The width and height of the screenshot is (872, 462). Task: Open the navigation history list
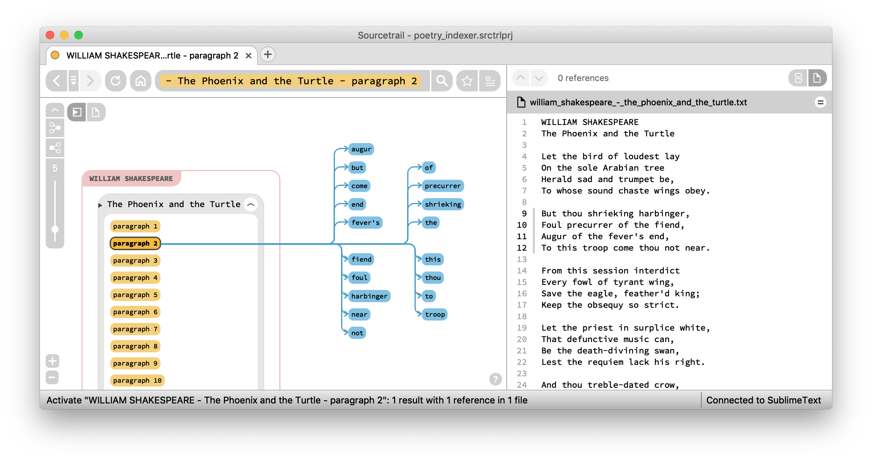73,81
